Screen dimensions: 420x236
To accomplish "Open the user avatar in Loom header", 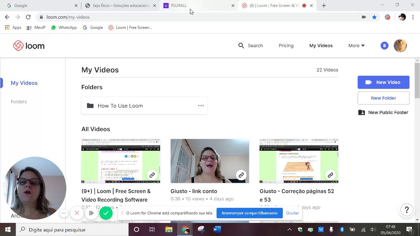I will [x=400, y=46].
